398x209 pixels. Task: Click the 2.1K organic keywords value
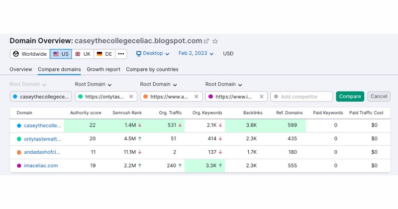[x=211, y=125]
